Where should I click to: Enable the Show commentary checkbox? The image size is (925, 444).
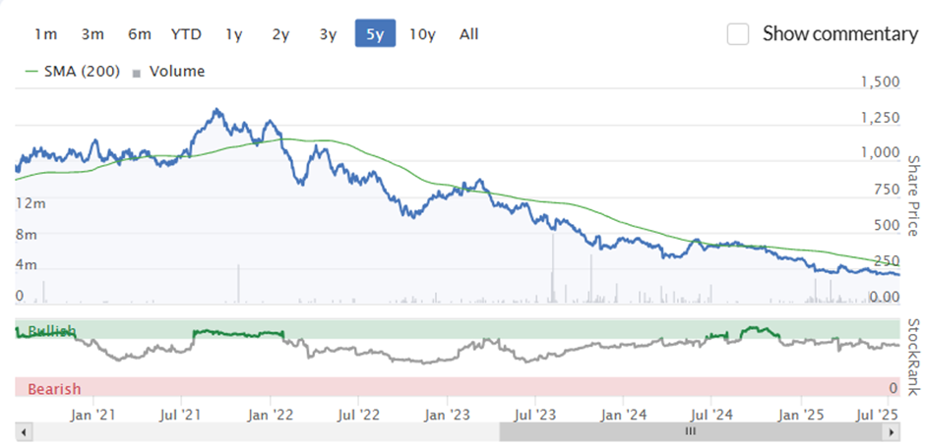(x=738, y=33)
